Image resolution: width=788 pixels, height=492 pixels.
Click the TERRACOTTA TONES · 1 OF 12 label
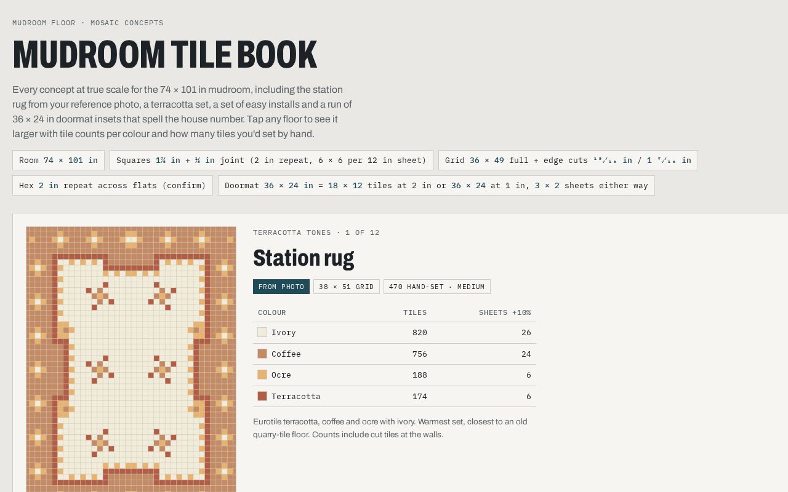(316, 232)
